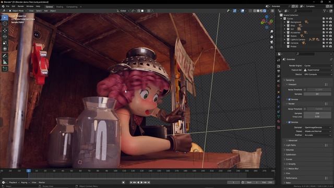334x188 pixels.
Task: Open the timeline Playback menu
Action: [14, 182]
